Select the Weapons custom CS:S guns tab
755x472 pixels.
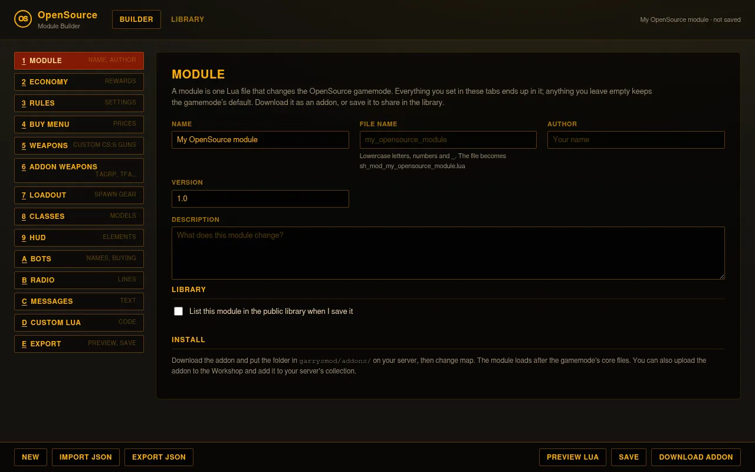(x=79, y=146)
